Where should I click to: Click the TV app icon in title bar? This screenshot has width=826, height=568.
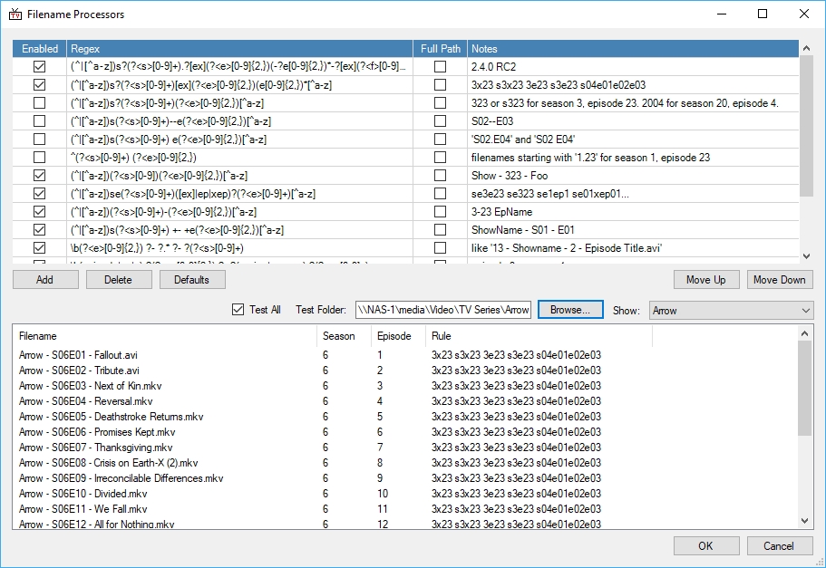[15, 14]
